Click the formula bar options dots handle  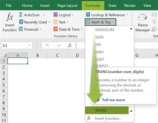[37, 45]
